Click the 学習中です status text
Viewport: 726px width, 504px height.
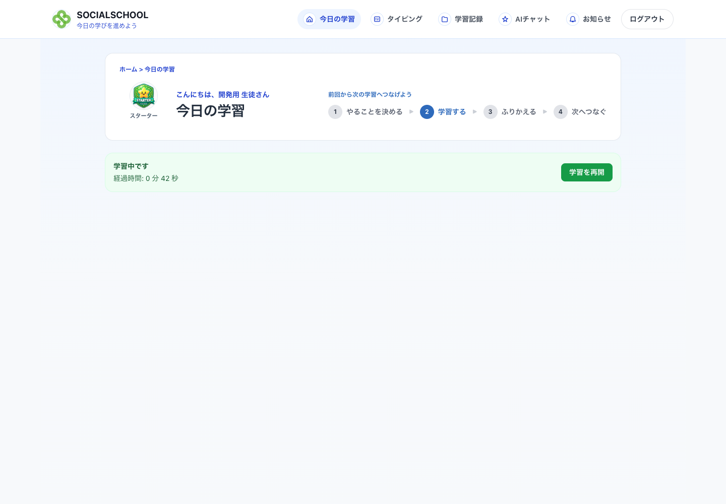[x=131, y=166]
